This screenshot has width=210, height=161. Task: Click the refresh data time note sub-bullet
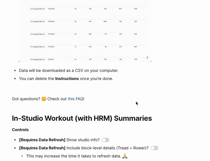point(77,156)
